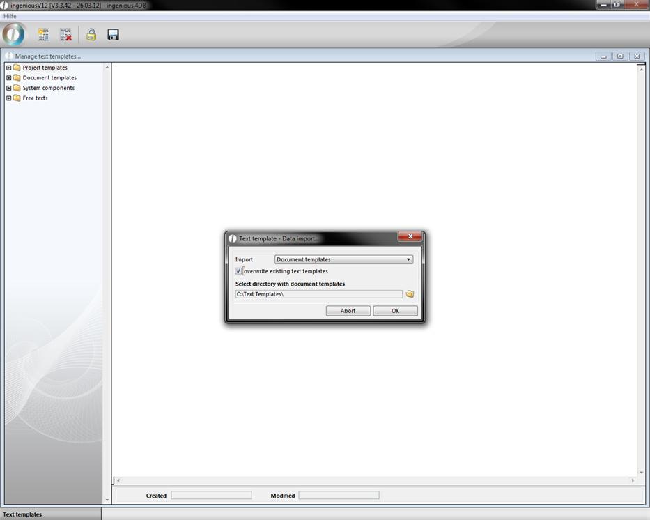Click the new text template toolbar icon
Viewport: 650px width, 520px height.
pos(43,34)
